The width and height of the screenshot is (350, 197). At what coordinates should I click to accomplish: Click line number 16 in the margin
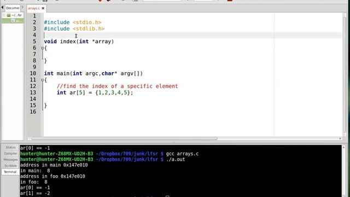pyautogui.click(x=33, y=112)
